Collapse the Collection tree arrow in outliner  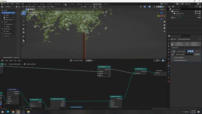click(x=170, y=11)
